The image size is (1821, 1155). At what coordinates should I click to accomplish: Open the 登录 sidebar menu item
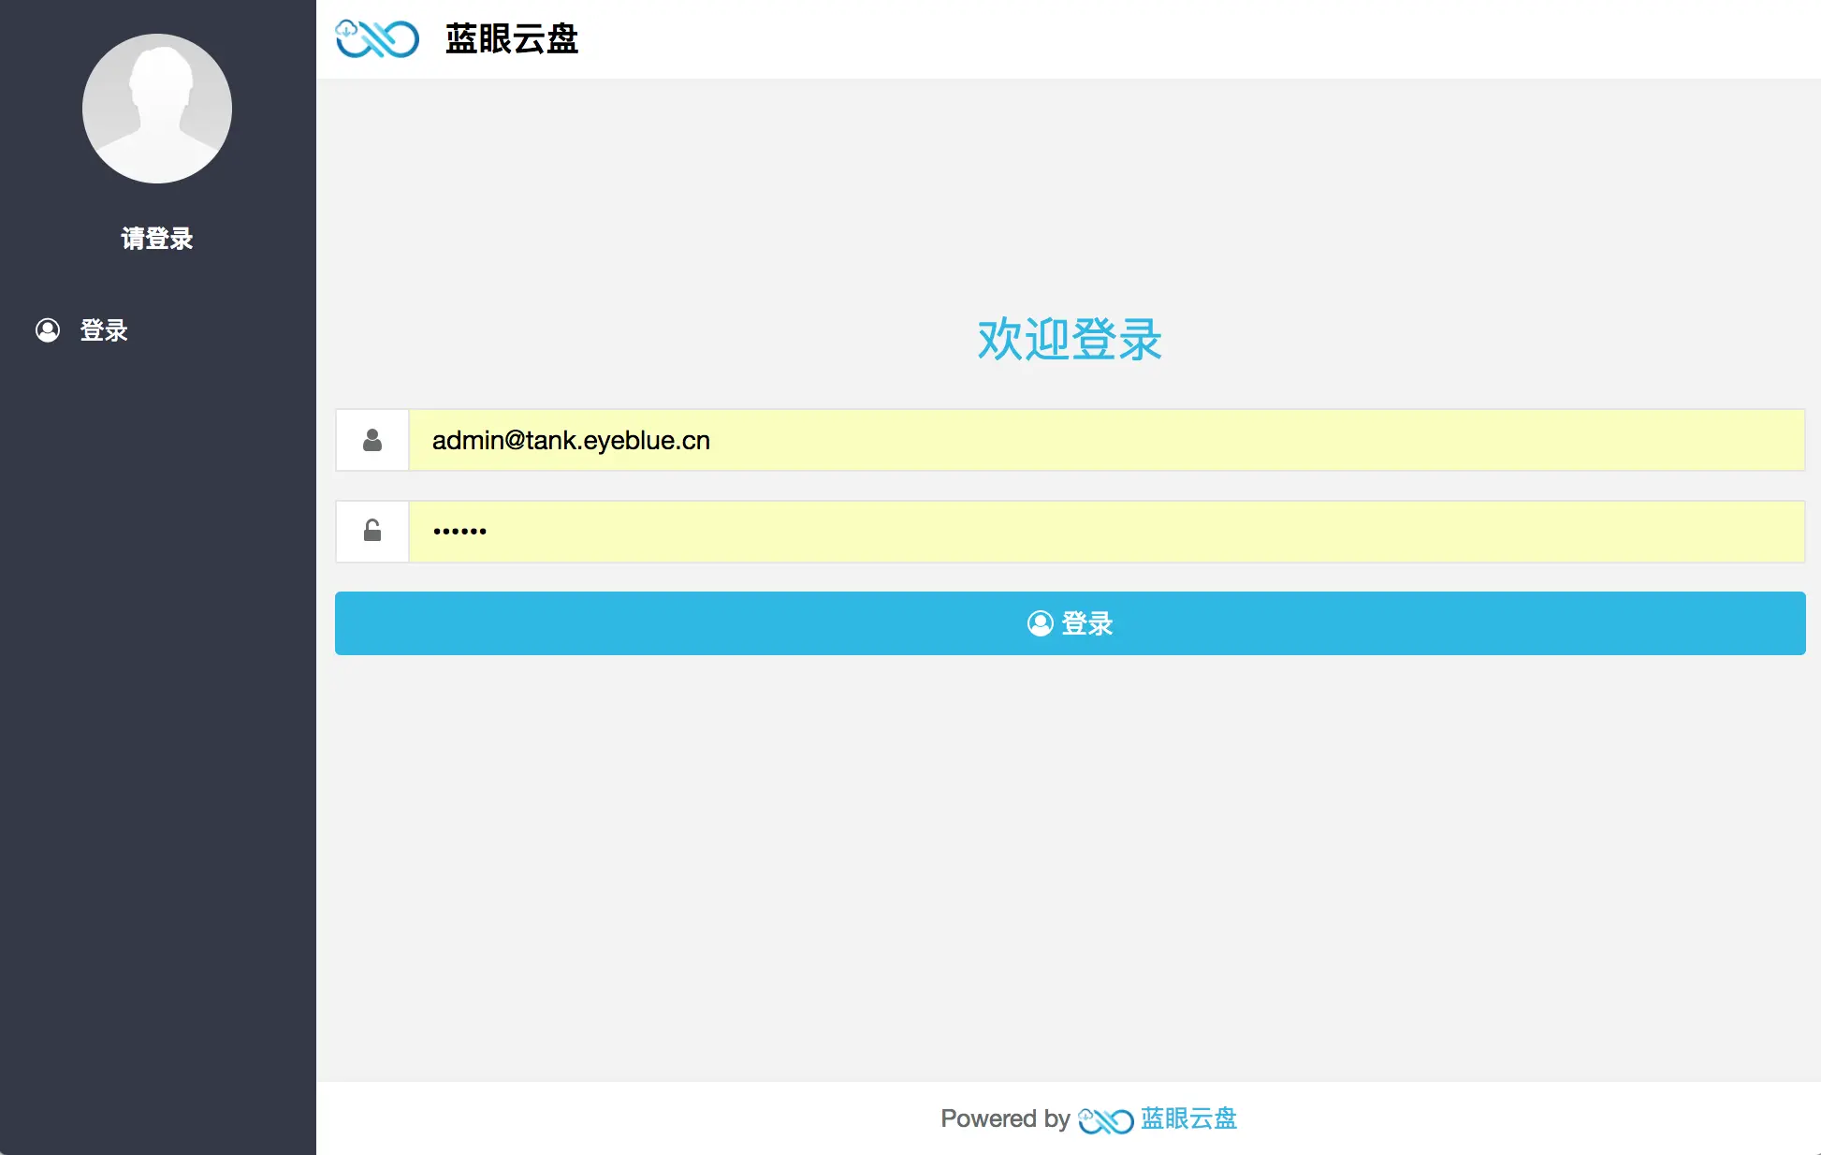[x=104, y=330]
